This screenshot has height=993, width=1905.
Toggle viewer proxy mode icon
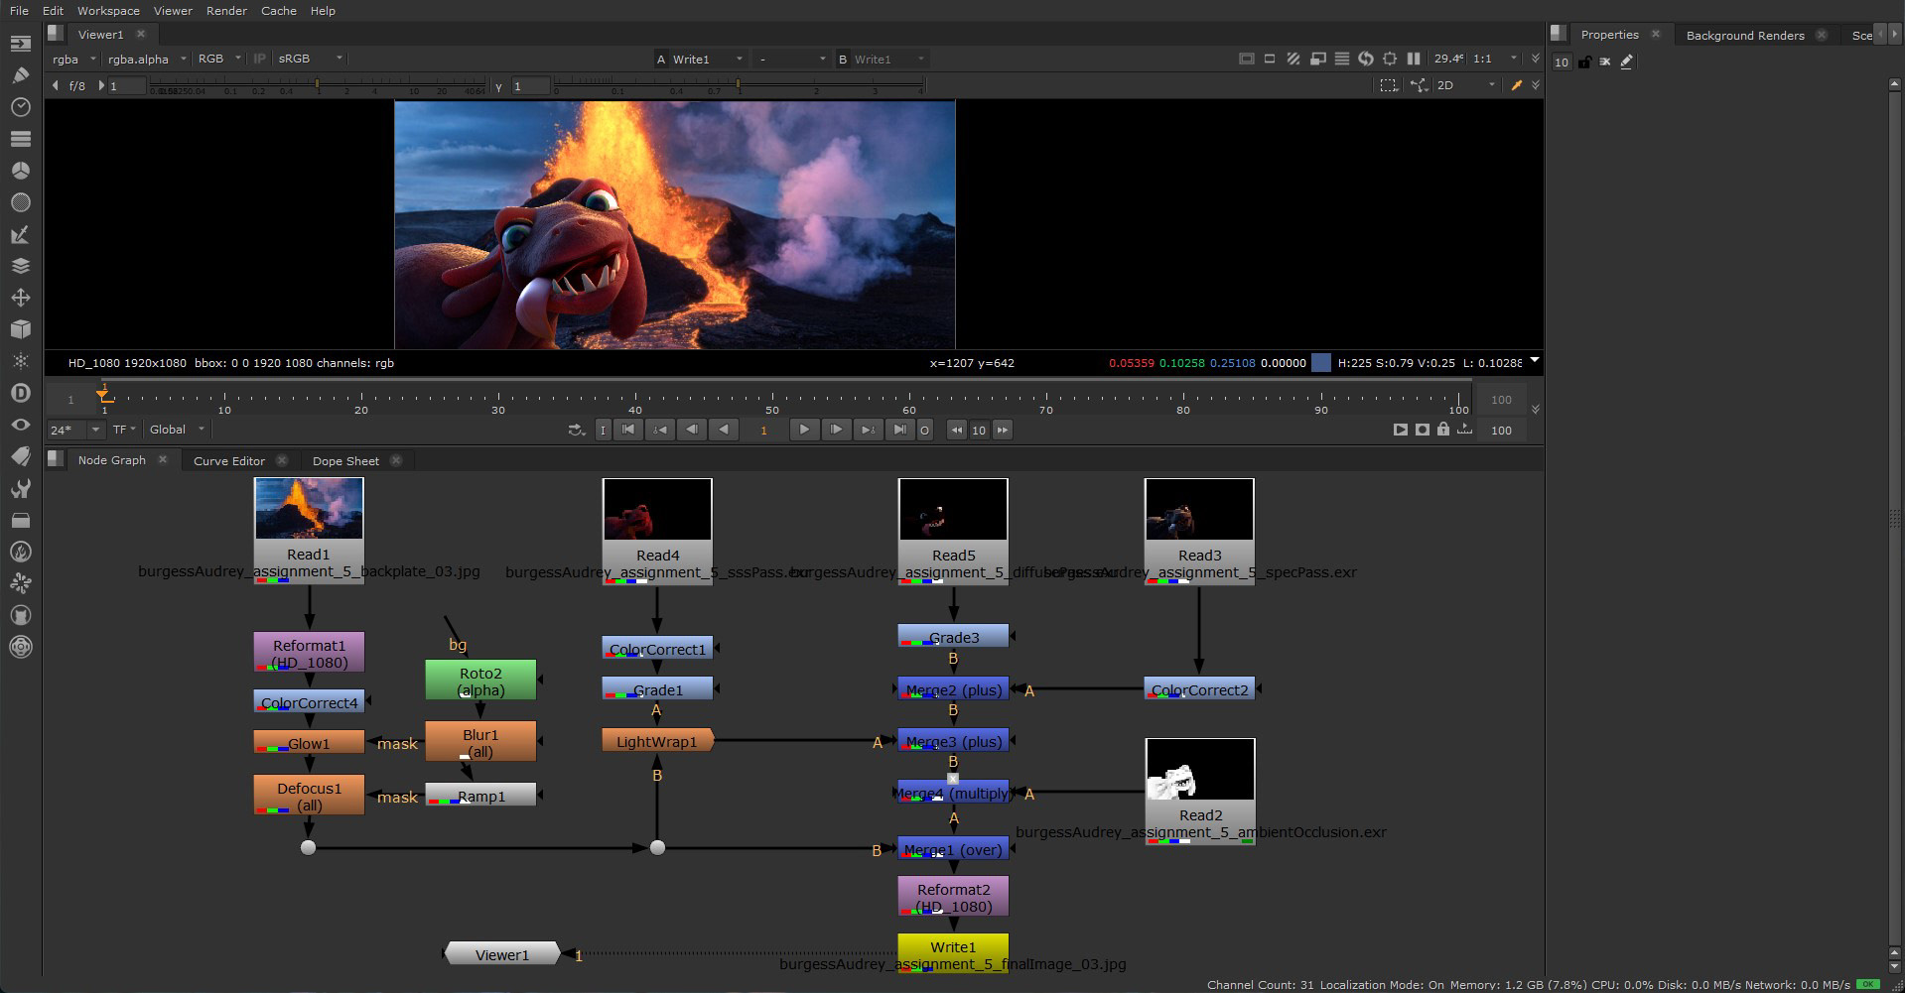coord(1317,59)
